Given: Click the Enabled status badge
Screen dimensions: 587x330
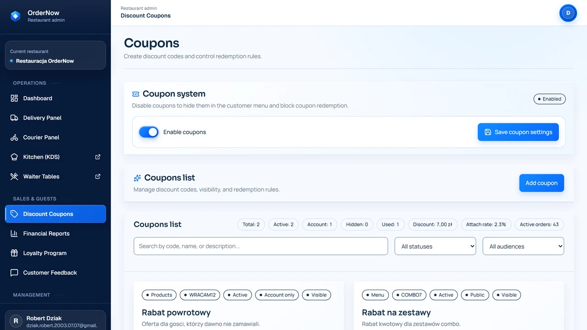Looking at the screenshot, I should click(x=549, y=99).
